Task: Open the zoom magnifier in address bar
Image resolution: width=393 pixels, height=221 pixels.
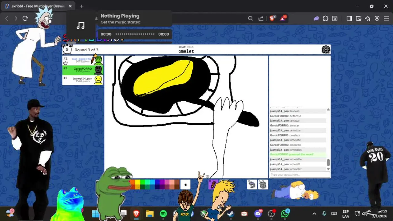Action: click(250, 18)
